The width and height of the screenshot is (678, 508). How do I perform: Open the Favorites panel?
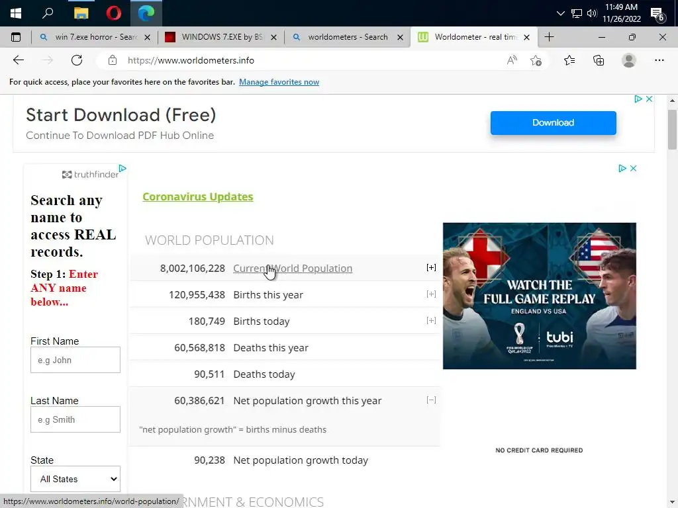point(569,60)
